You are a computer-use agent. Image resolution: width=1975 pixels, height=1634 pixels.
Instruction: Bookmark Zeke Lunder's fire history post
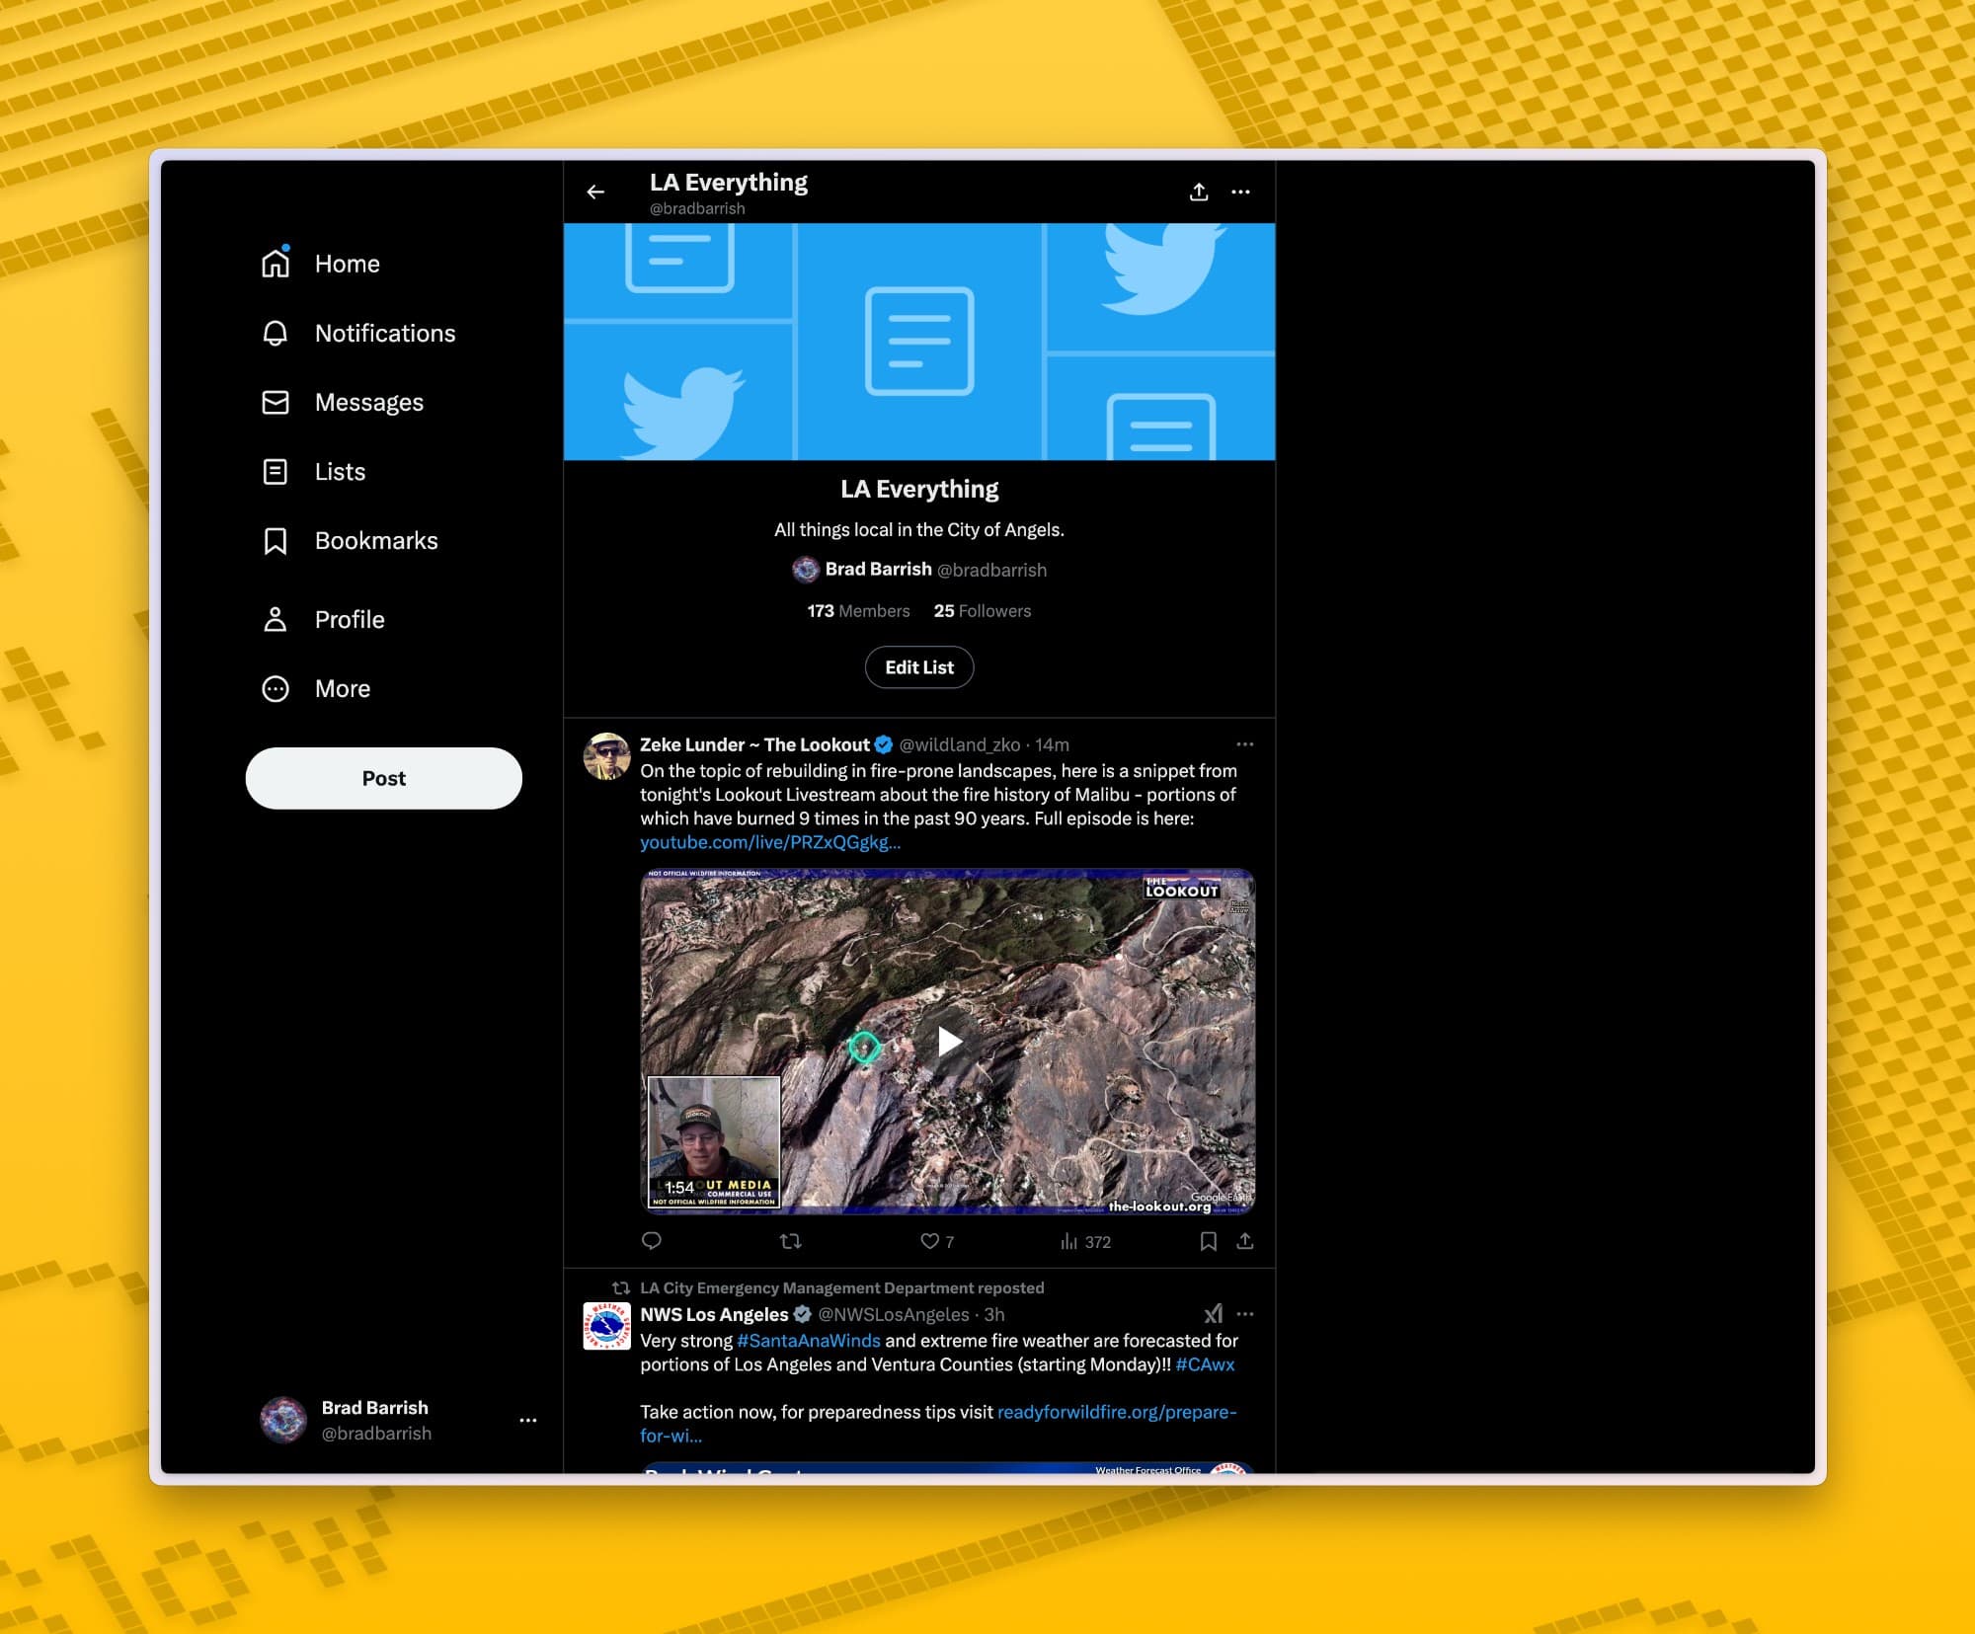(1207, 1241)
